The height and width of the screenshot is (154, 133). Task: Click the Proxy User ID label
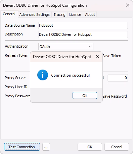[x=16, y=87]
